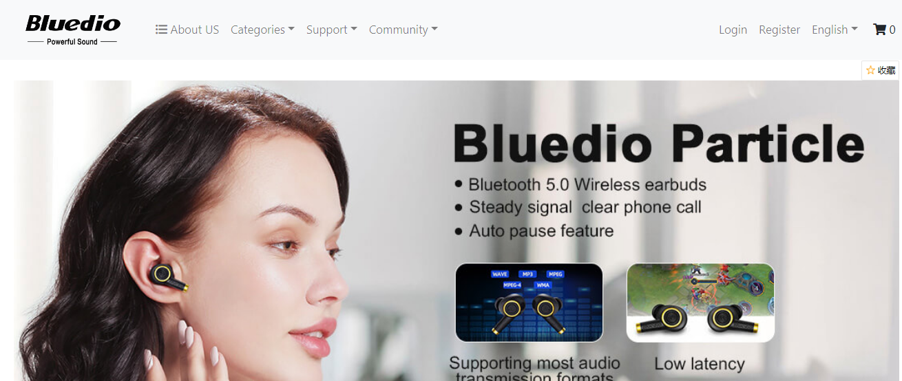Click the Register link
The width and height of the screenshot is (902, 381).
pyautogui.click(x=779, y=30)
